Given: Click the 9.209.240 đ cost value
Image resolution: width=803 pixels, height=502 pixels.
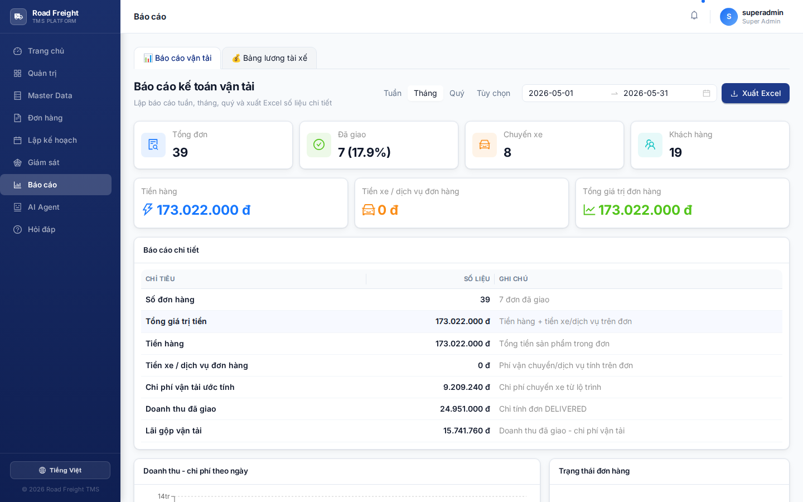Looking at the screenshot, I should pos(467,387).
